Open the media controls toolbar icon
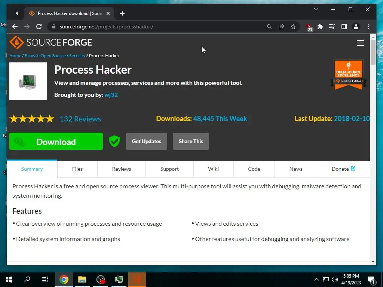Viewport: 383px width, 287px height. (x=332, y=27)
